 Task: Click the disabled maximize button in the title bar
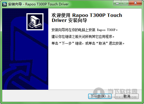click(x=125, y=3)
